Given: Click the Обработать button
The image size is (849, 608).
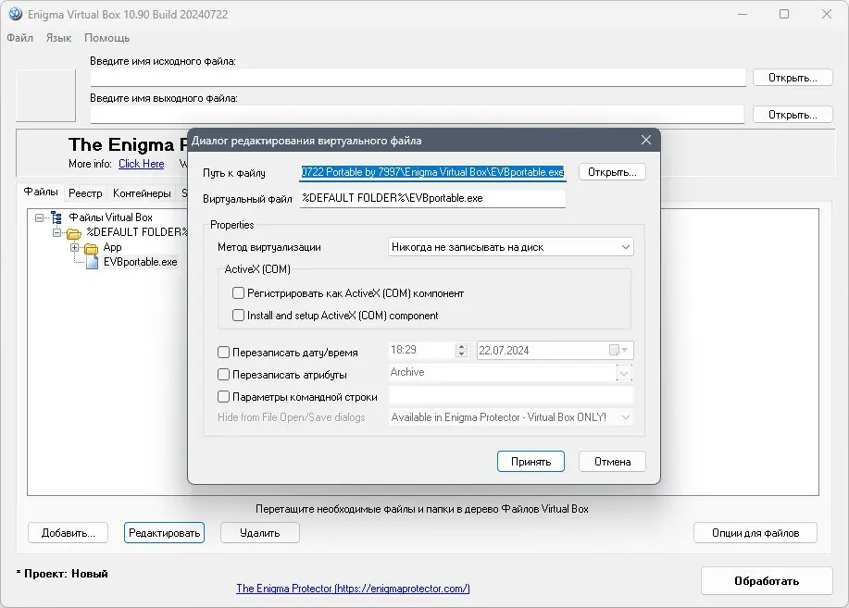Looking at the screenshot, I should pyautogui.click(x=767, y=581).
